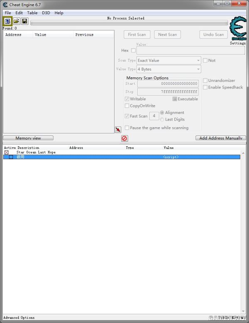
Task: Open the File menu
Action: point(8,13)
